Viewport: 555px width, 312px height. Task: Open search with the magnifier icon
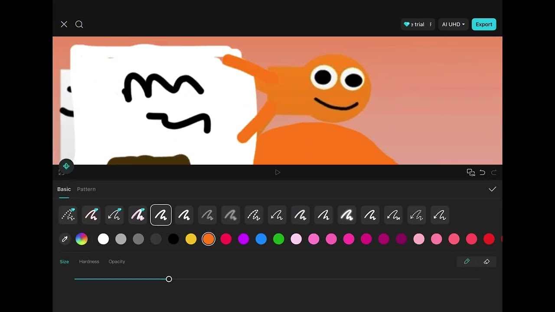[79, 24]
